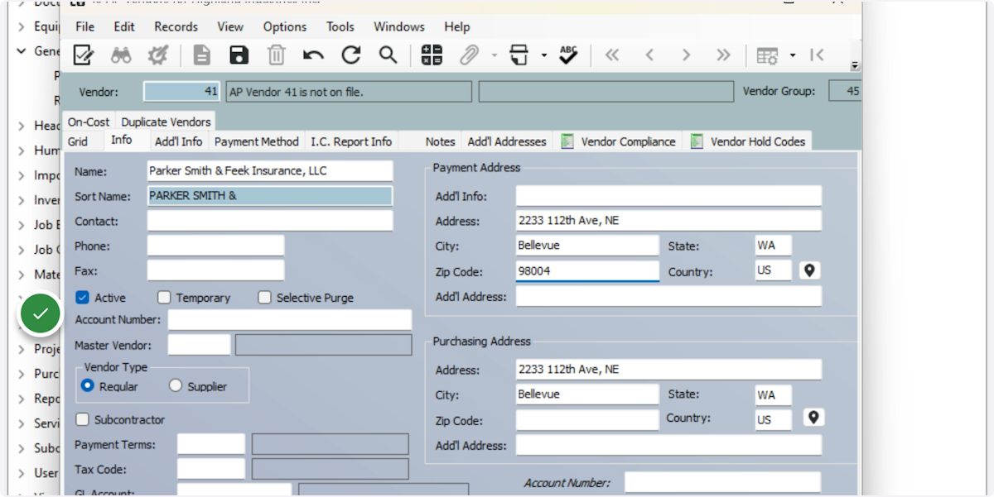Click the grid settings table-gear icon

tap(767, 55)
